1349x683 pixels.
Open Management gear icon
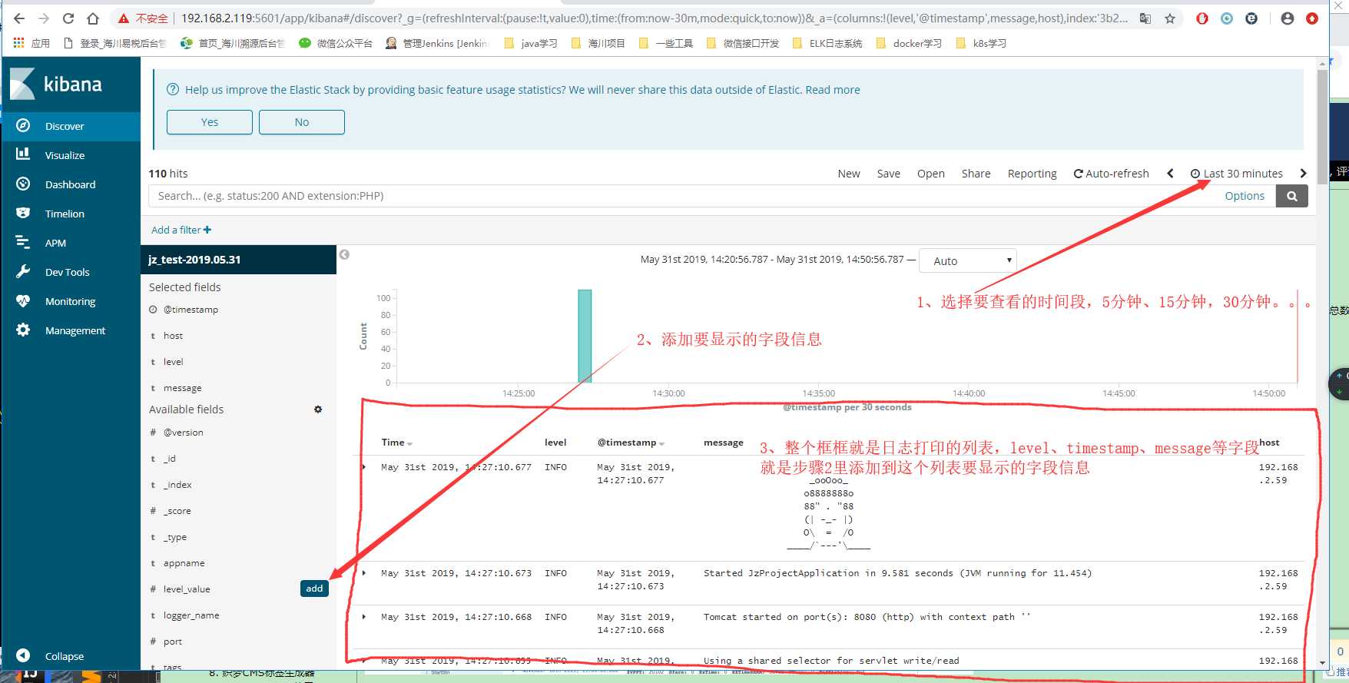tap(23, 330)
